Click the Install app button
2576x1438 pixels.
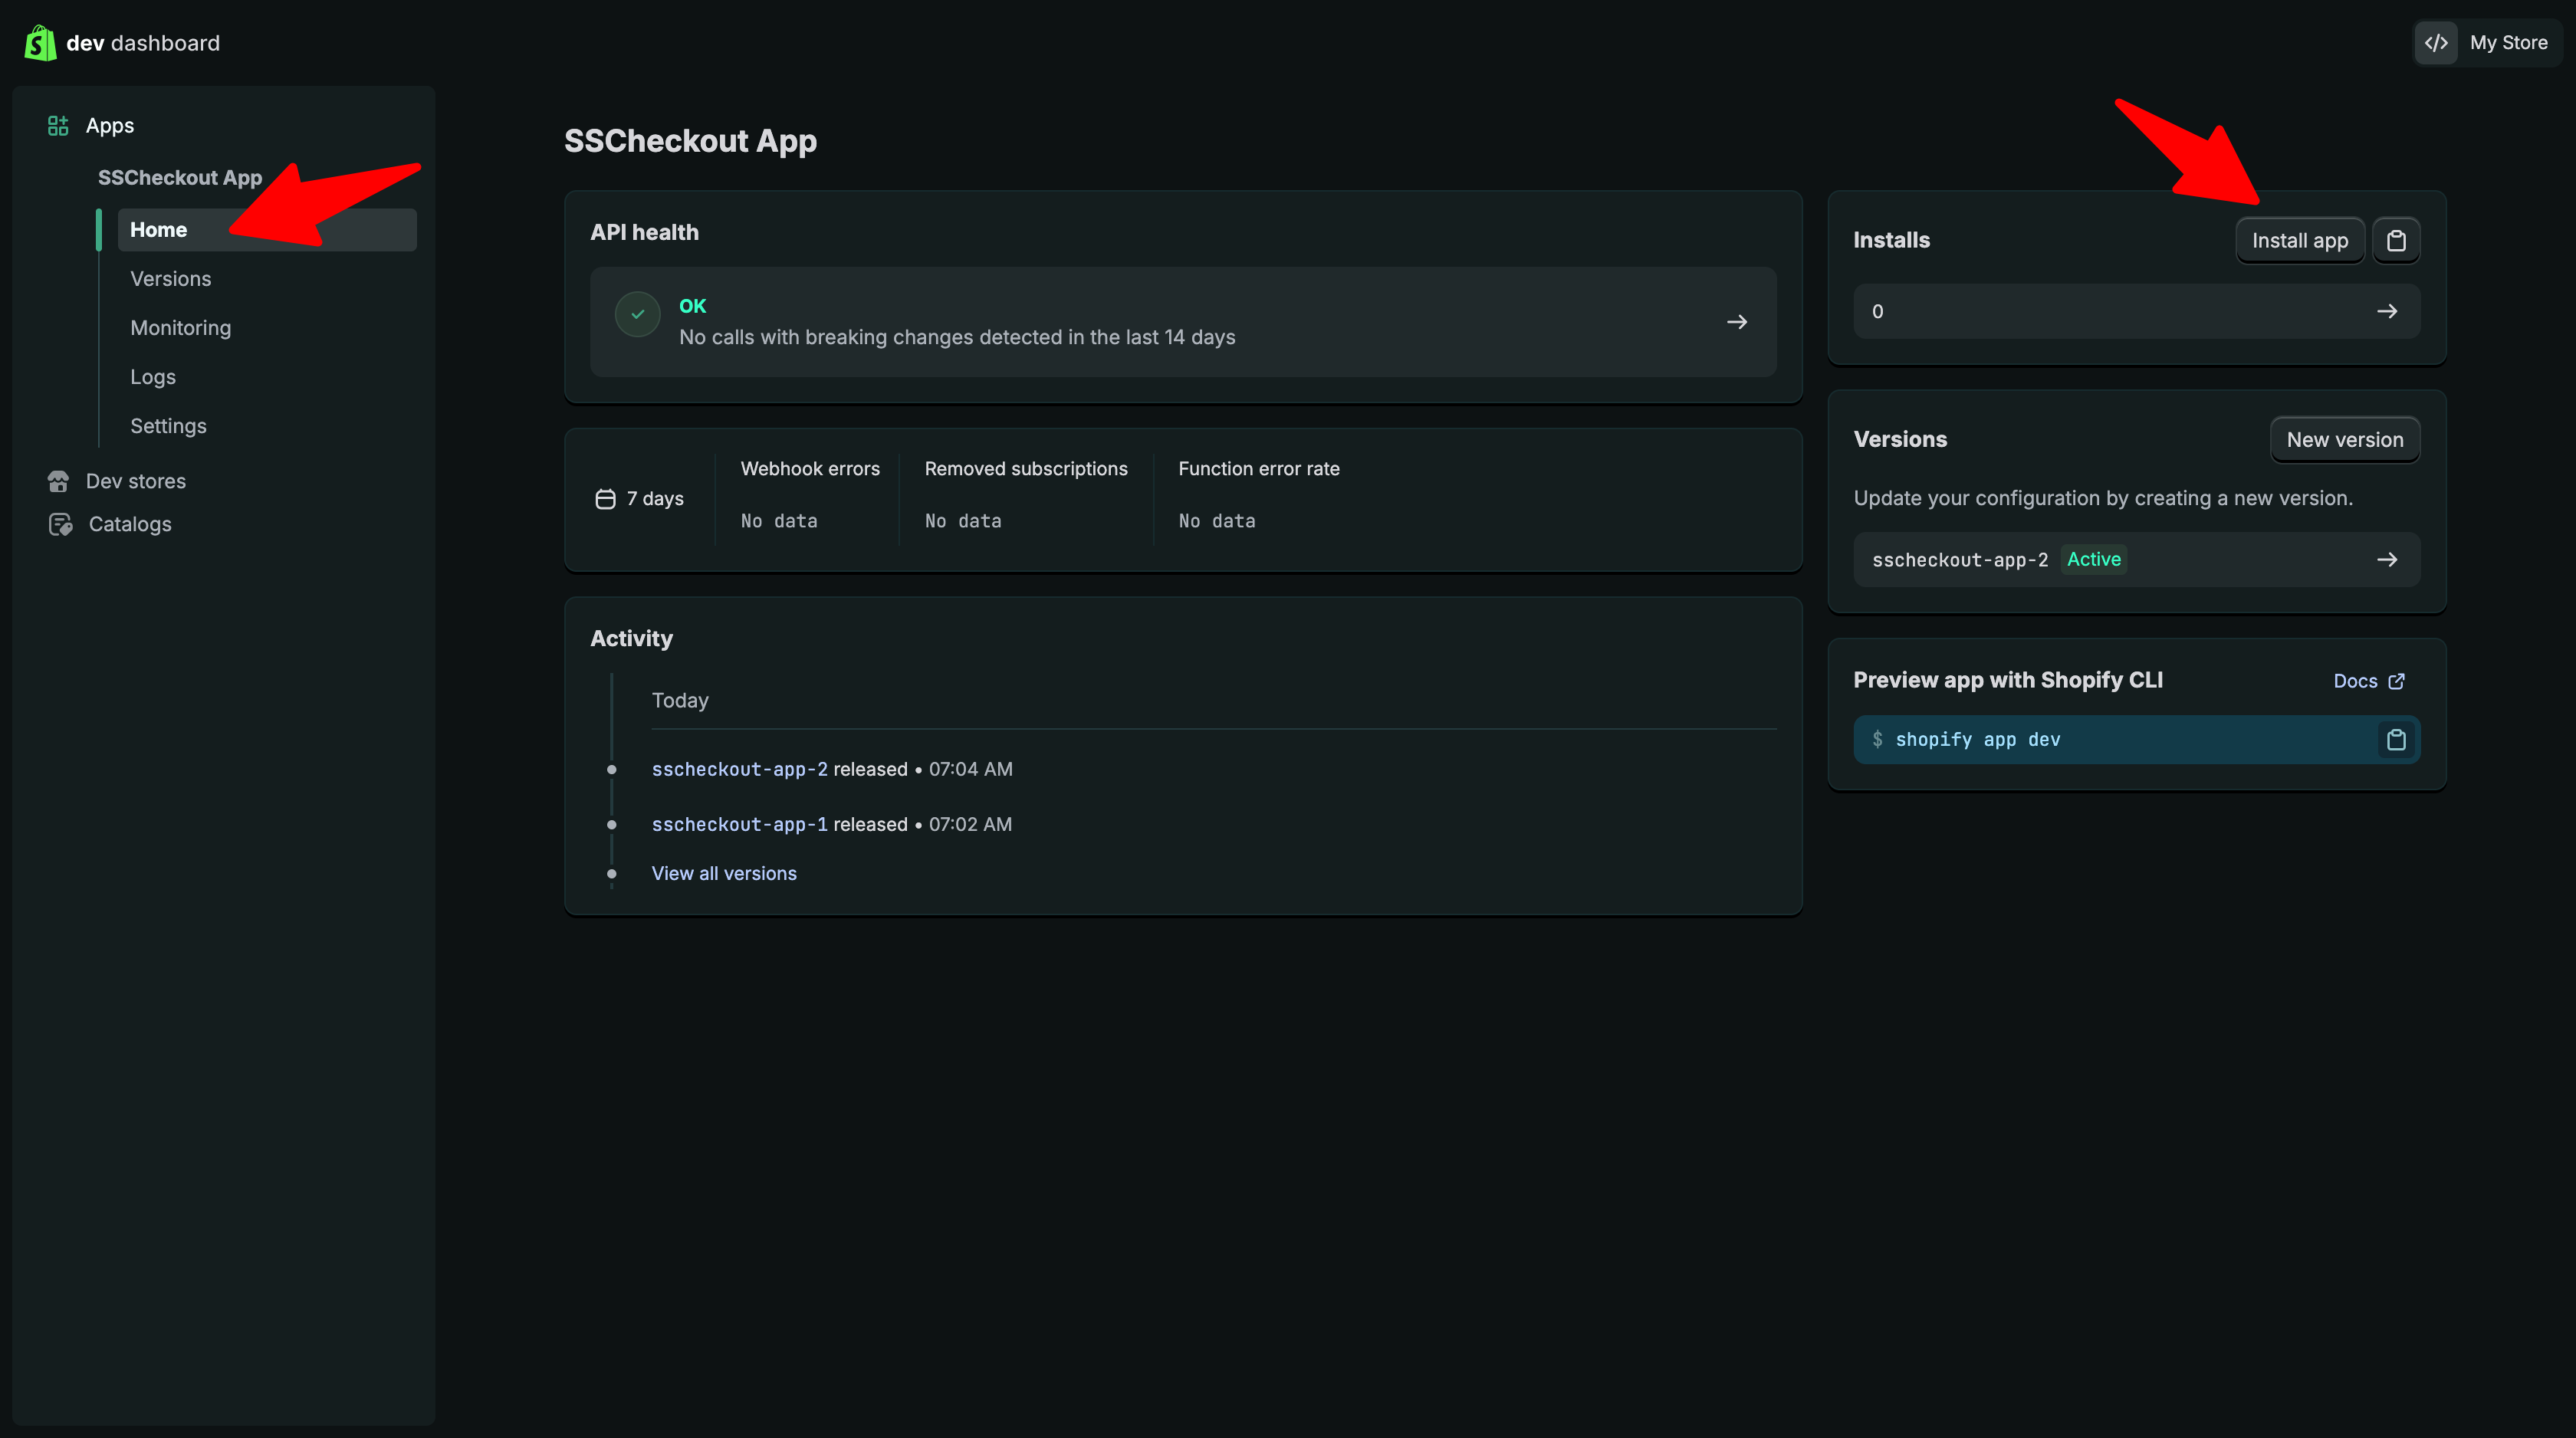point(2299,241)
